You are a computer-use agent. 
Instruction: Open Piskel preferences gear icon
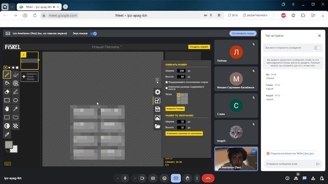click(157, 92)
